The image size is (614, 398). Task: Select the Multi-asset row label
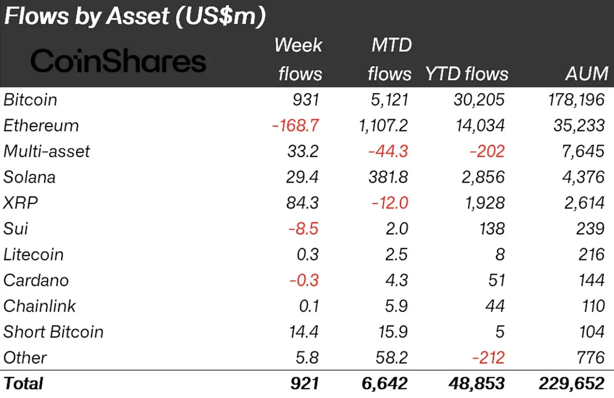(47, 151)
